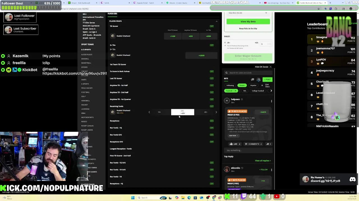Click the Say something comment field
The height and width of the screenshot is (201, 359).
click(248, 150)
